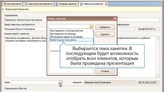Choose Приглашение к сотрудничеству from list
Screen dimensions: 164x92
coord(71,31)
